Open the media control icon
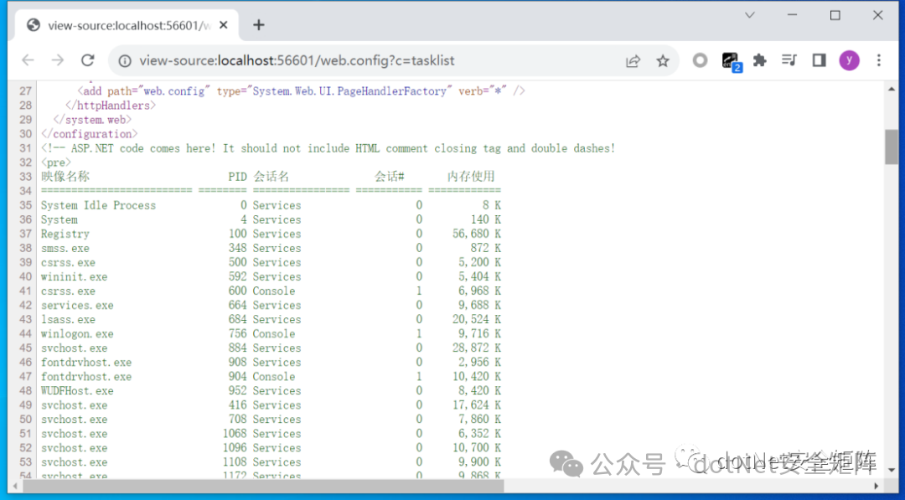 [x=789, y=60]
